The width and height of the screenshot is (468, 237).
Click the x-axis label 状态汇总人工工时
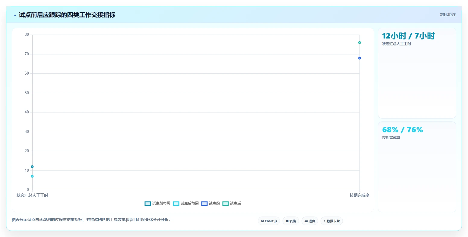coord(32,195)
